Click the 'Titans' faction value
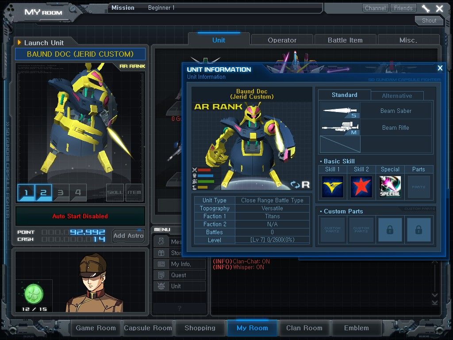The image size is (453, 340). 272,216
